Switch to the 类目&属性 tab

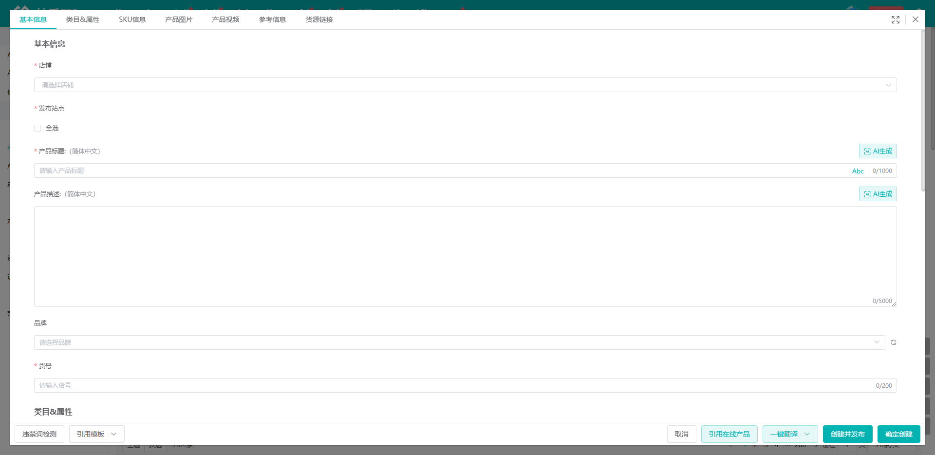coord(83,19)
